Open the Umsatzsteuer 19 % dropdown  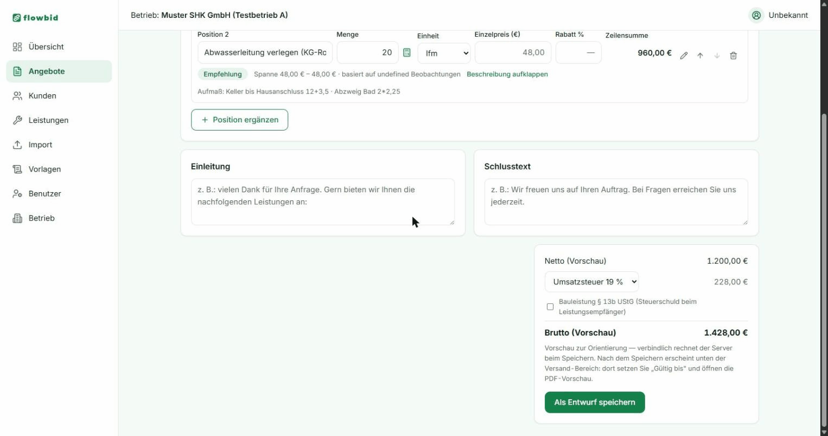tap(591, 282)
